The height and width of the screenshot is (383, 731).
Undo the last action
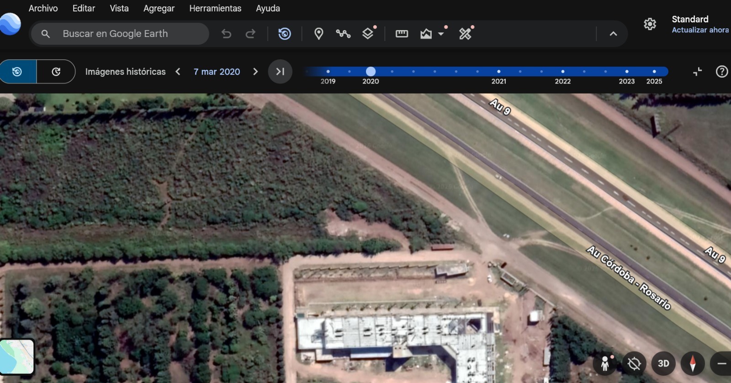(226, 34)
